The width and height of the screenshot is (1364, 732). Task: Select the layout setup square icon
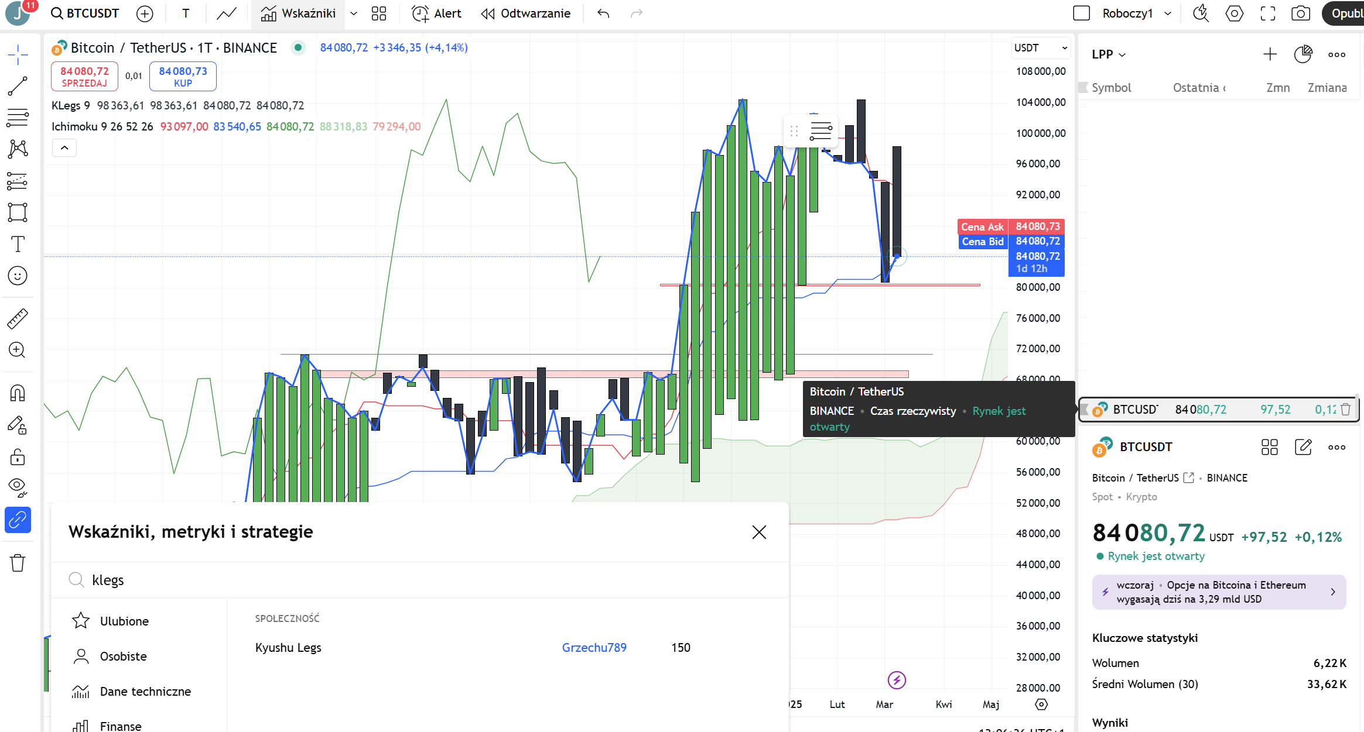coord(1081,13)
